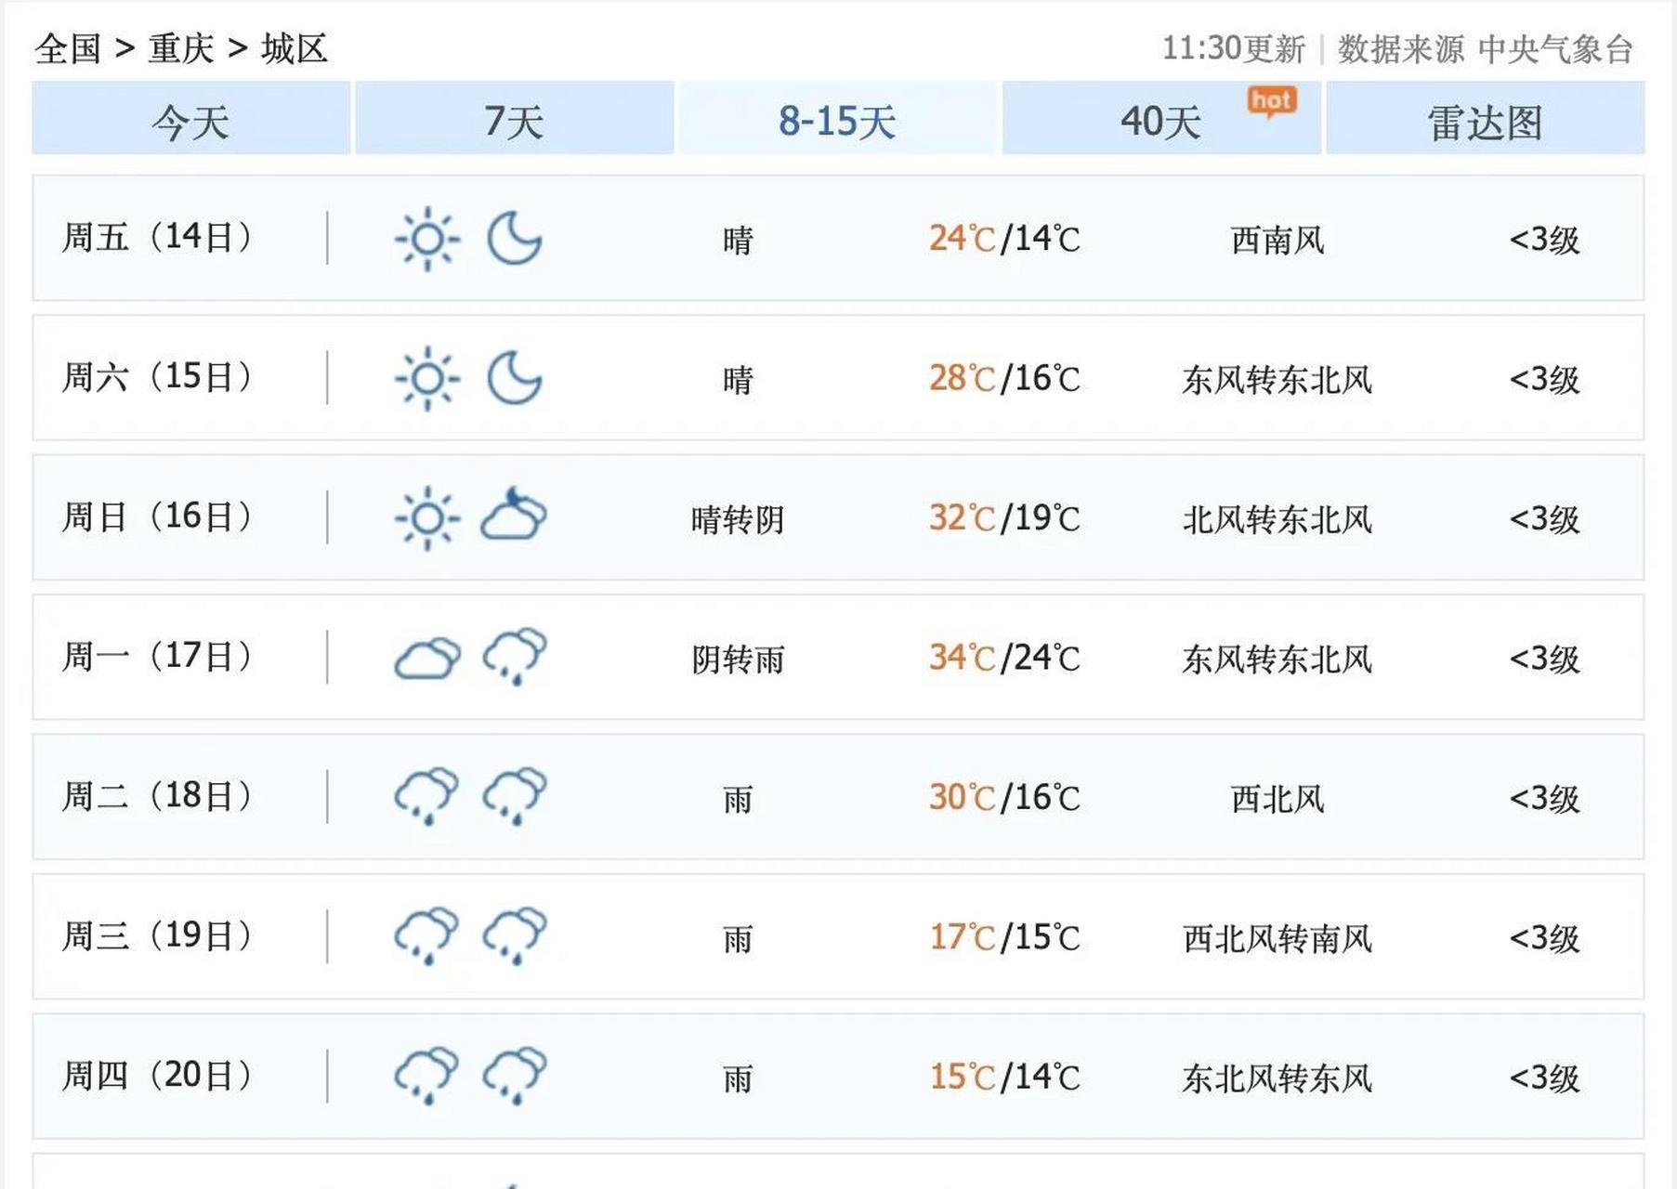Switch to the 雷达图 tab
This screenshot has height=1189, width=1677.
click(1481, 119)
